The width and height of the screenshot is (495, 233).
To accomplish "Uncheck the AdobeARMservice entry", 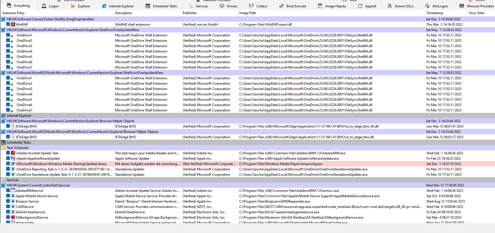I will pos(8,190).
